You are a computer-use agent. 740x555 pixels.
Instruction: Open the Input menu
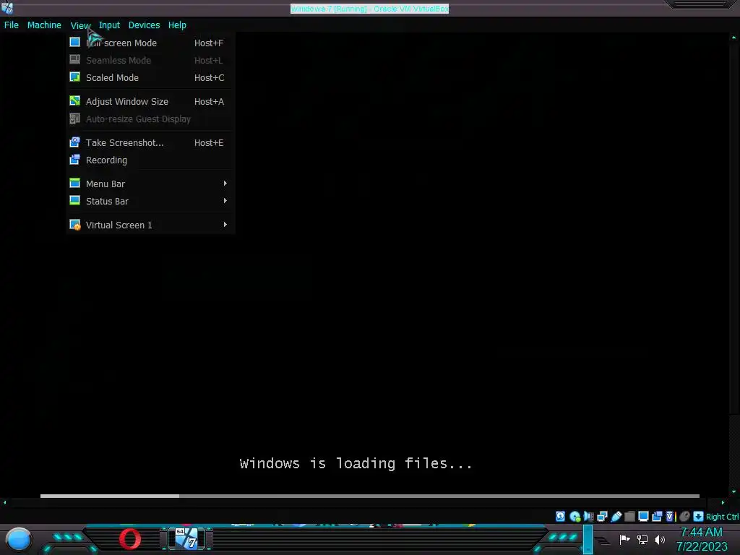109,25
